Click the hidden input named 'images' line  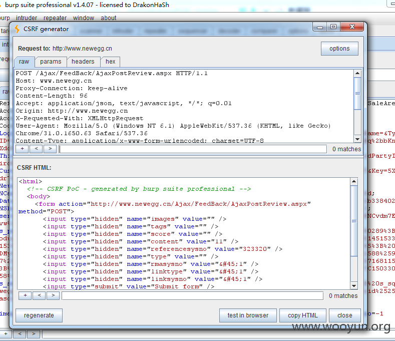tap(135, 219)
